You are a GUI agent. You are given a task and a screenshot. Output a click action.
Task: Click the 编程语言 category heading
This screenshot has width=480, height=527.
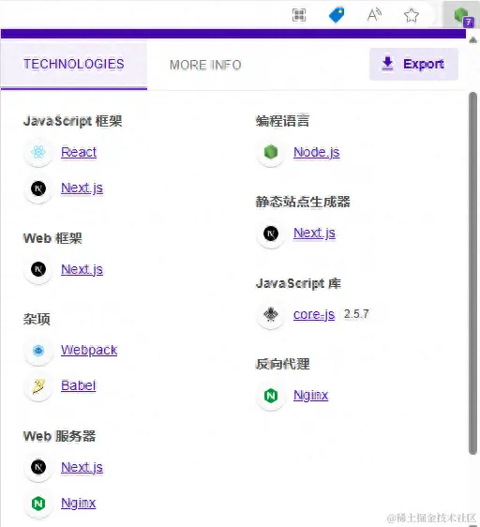pos(282,121)
